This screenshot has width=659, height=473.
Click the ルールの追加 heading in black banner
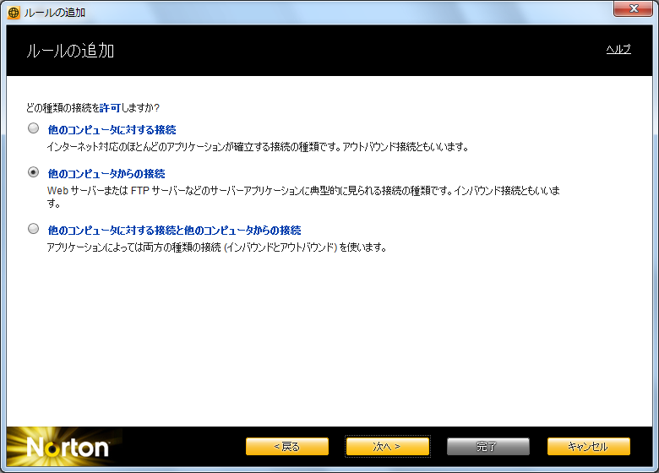click(x=70, y=51)
